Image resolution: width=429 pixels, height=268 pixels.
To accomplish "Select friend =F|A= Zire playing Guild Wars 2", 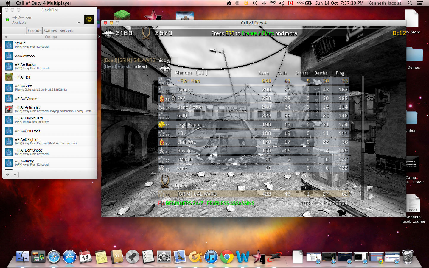I will [50, 88].
